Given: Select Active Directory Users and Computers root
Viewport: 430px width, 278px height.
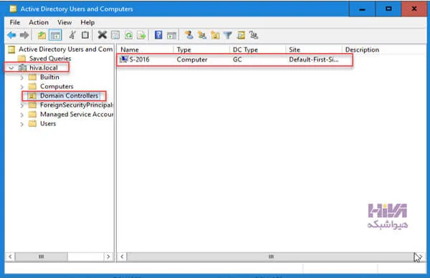Looking at the screenshot, I should tap(65, 49).
